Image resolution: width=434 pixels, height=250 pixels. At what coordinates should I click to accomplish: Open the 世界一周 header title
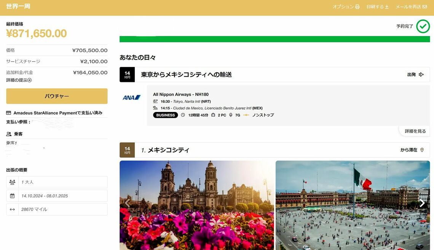tap(18, 6)
